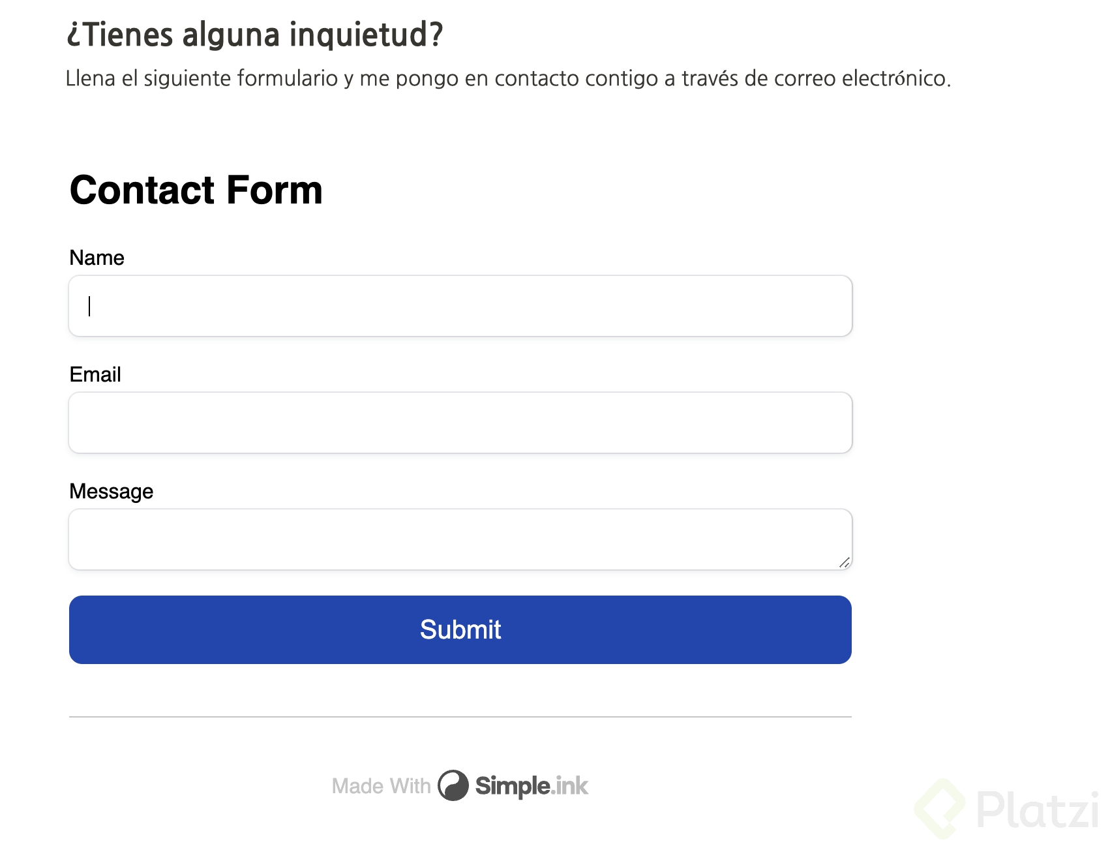Click the "Contact Form" heading
1110x848 pixels.
point(196,190)
